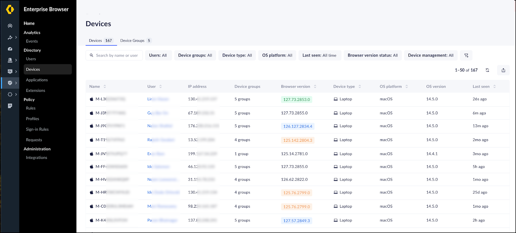The image size is (516, 233).
Task: Click the export share icon
Action: 503,70
